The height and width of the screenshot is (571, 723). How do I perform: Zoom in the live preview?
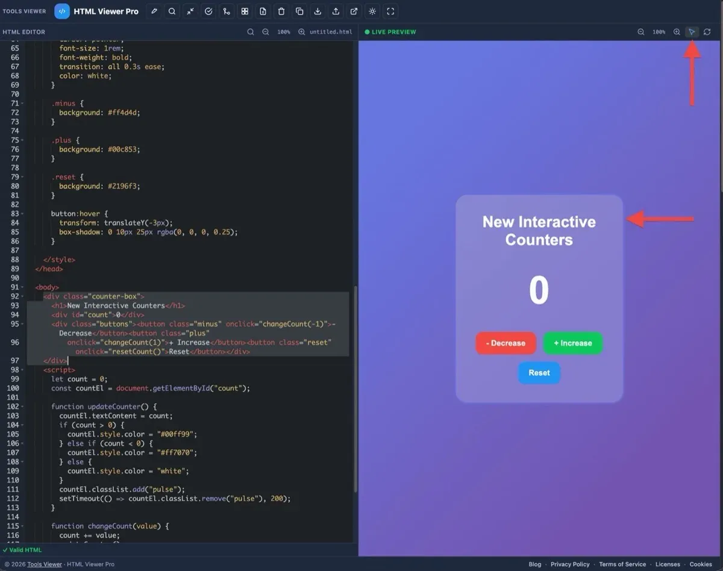pyautogui.click(x=677, y=32)
